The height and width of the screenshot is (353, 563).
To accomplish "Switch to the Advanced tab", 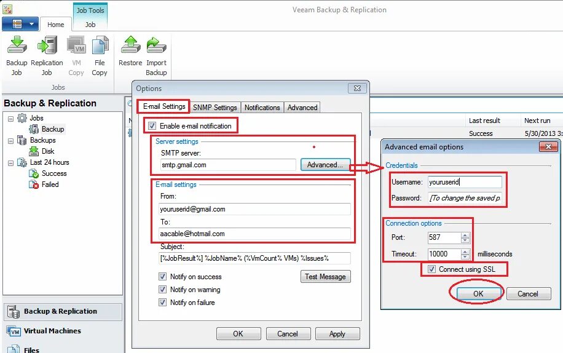I will 302,108.
